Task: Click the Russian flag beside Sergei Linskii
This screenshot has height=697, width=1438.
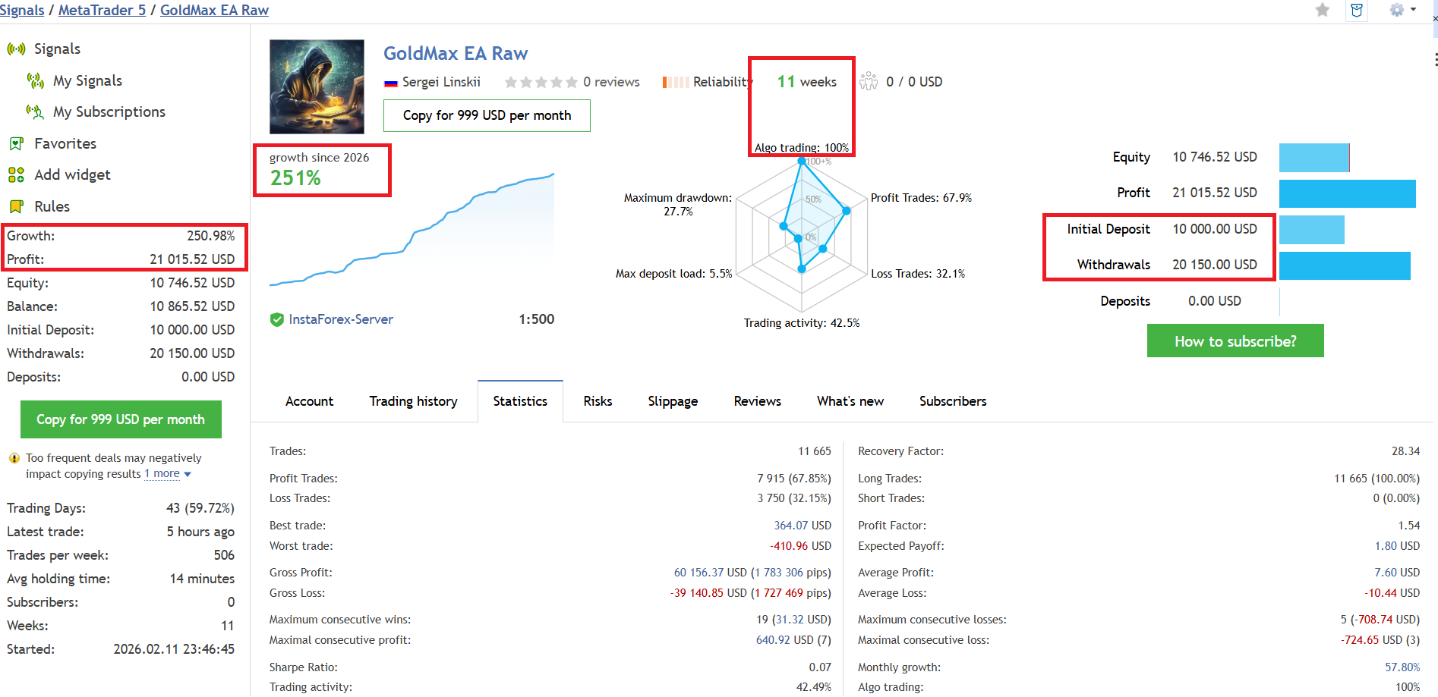Action: click(391, 83)
